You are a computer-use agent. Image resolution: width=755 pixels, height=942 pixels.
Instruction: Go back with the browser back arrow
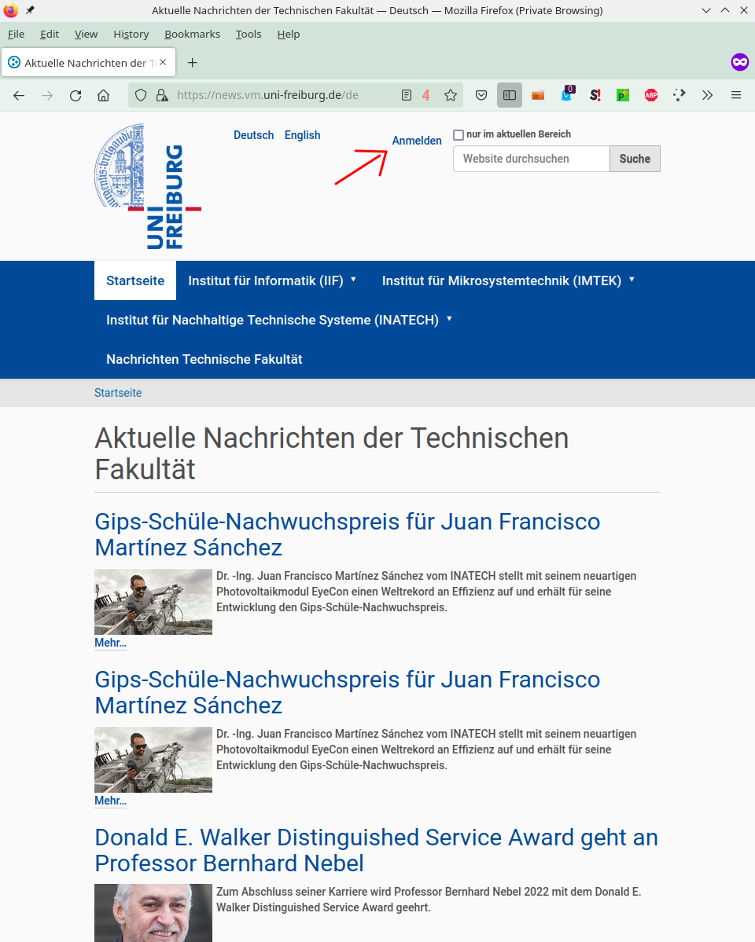(19, 95)
